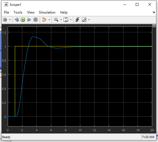The width and height of the screenshot is (158, 142).
Task: Click the x-axis label 10
Action: click(x=80, y=130)
